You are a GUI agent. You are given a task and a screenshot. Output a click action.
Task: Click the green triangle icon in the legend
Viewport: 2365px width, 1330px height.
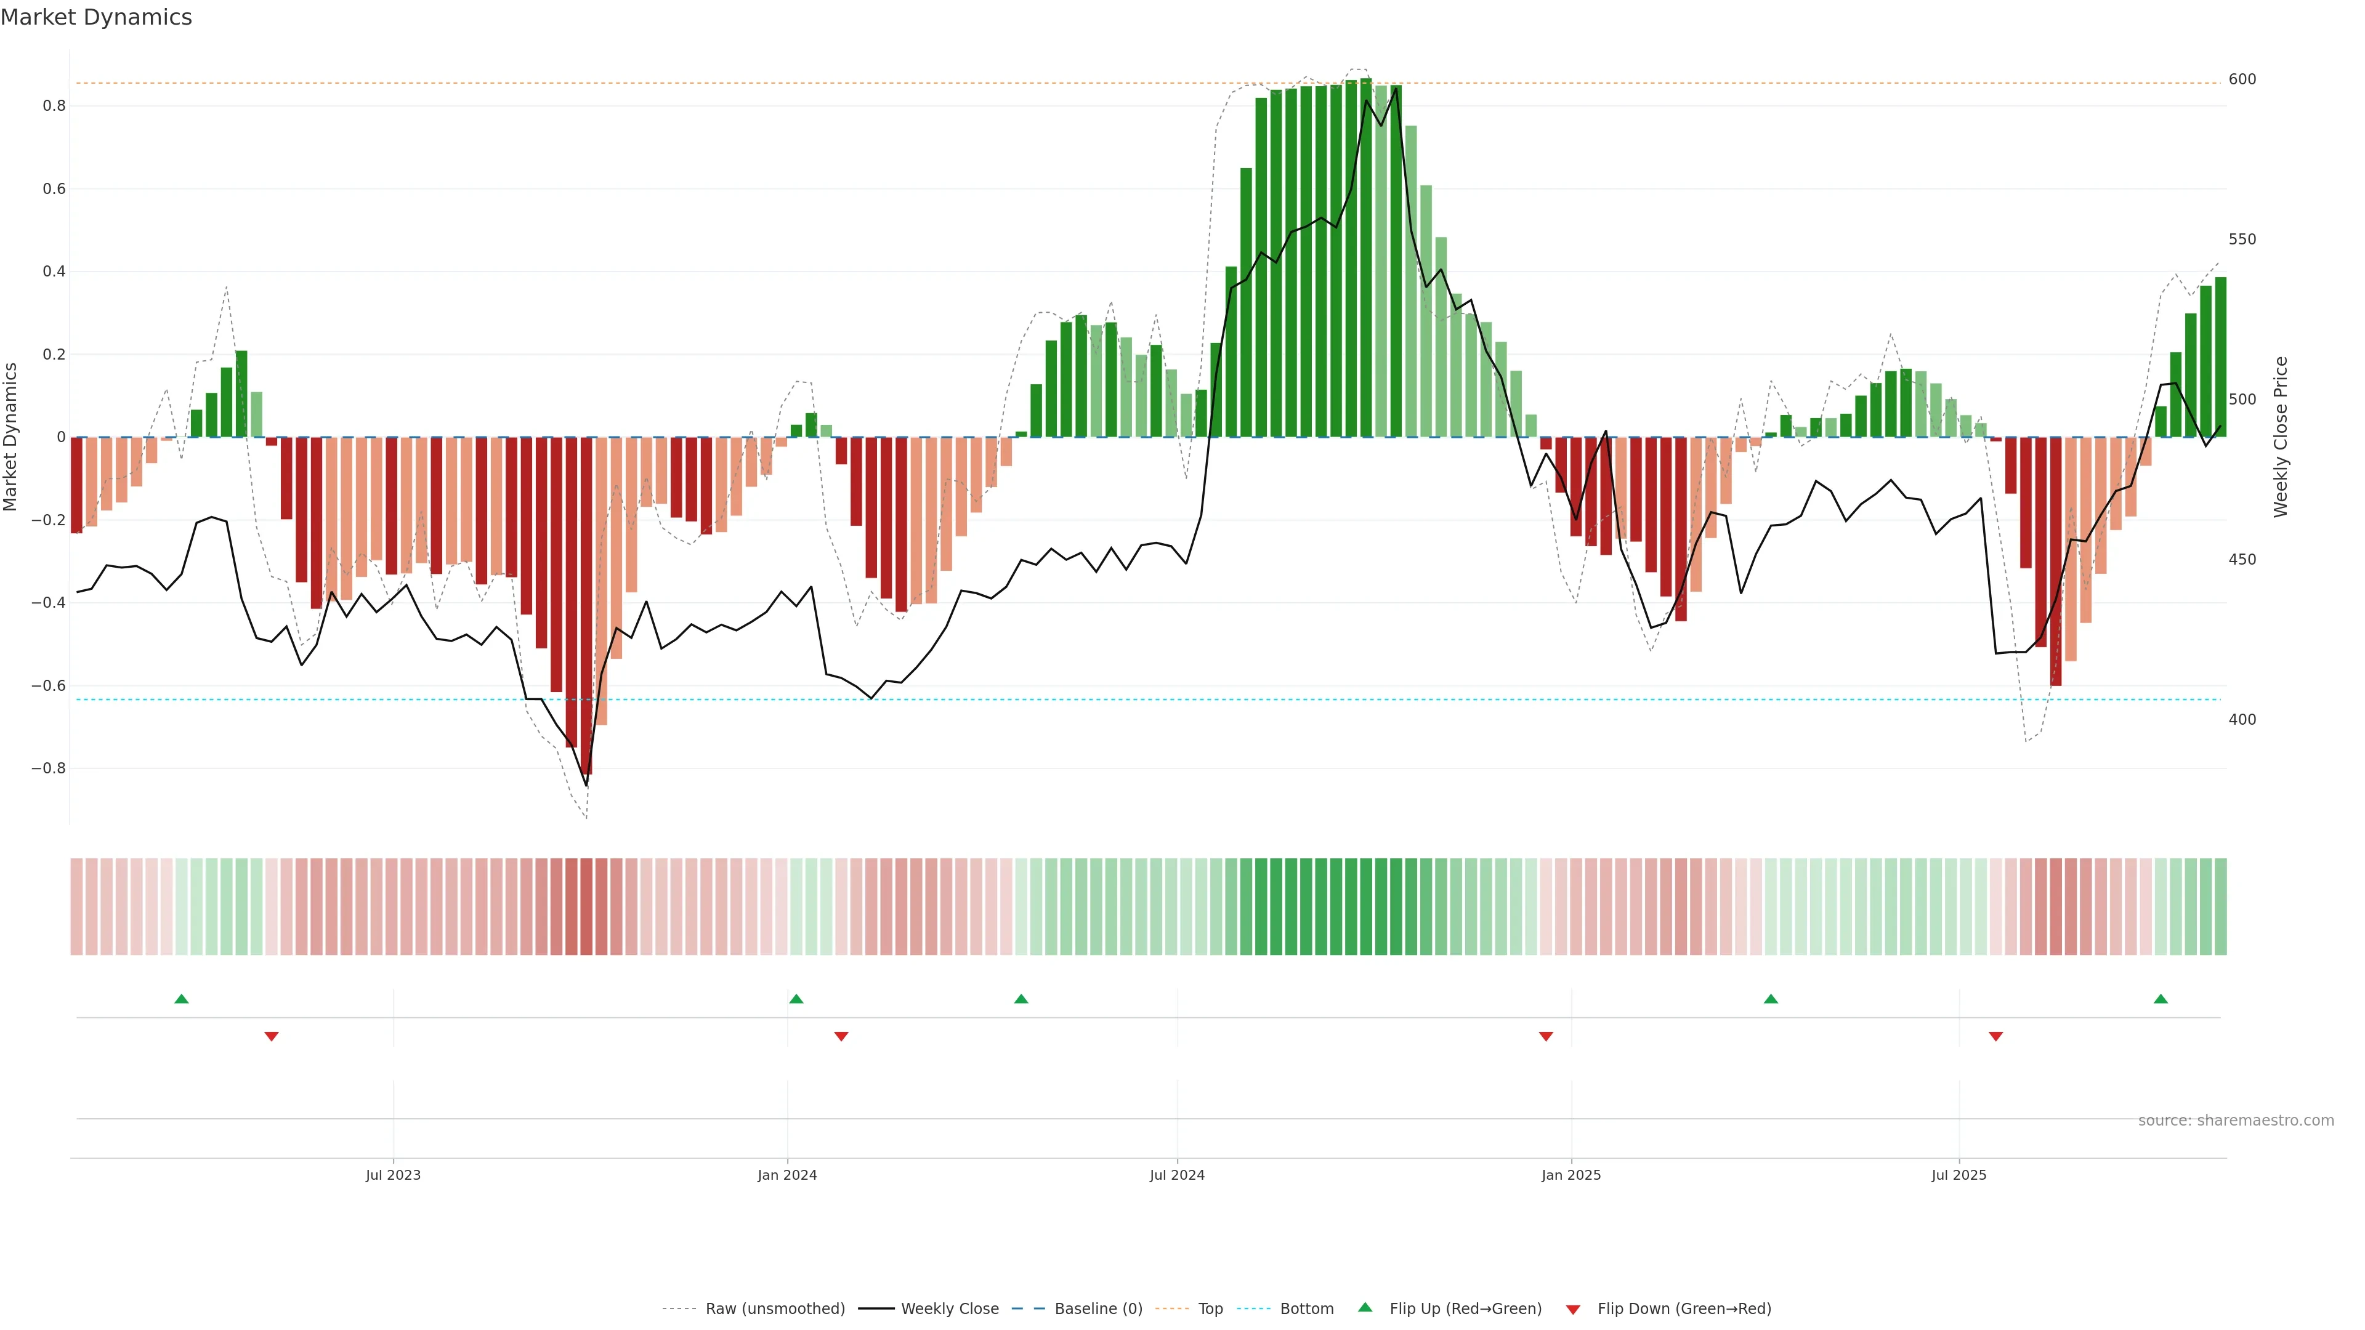click(x=1365, y=1307)
